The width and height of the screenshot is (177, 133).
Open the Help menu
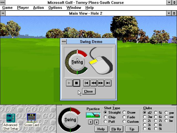coord(89,8)
